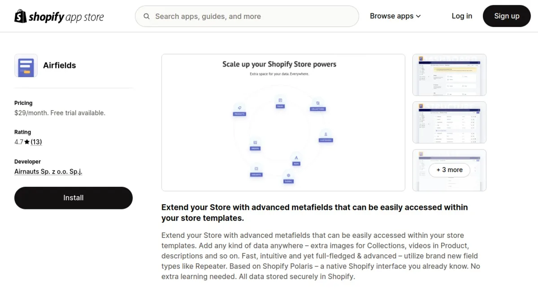Image resolution: width=538 pixels, height=291 pixels.
Task: Install the Airfields app
Action: click(x=74, y=198)
